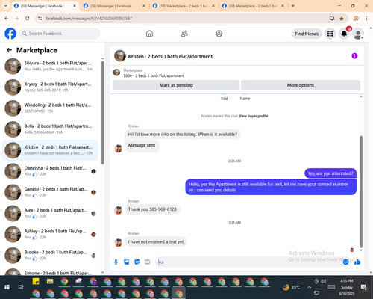The height and width of the screenshot is (299, 373).
Task: Go to the Home feed icon
Action: 149,34
